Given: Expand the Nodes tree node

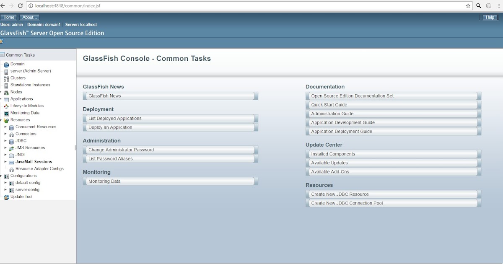Looking at the screenshot, I should pos(2,92).
